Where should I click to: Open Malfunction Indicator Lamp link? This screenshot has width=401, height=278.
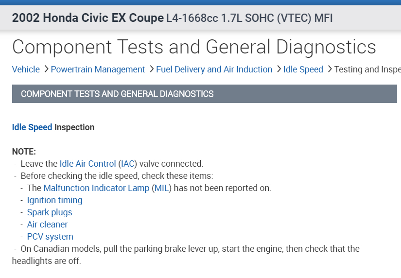(96, 188)
